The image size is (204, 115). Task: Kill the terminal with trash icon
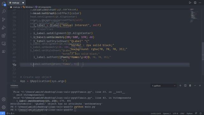pyautogui.click(x=190, y=86)
